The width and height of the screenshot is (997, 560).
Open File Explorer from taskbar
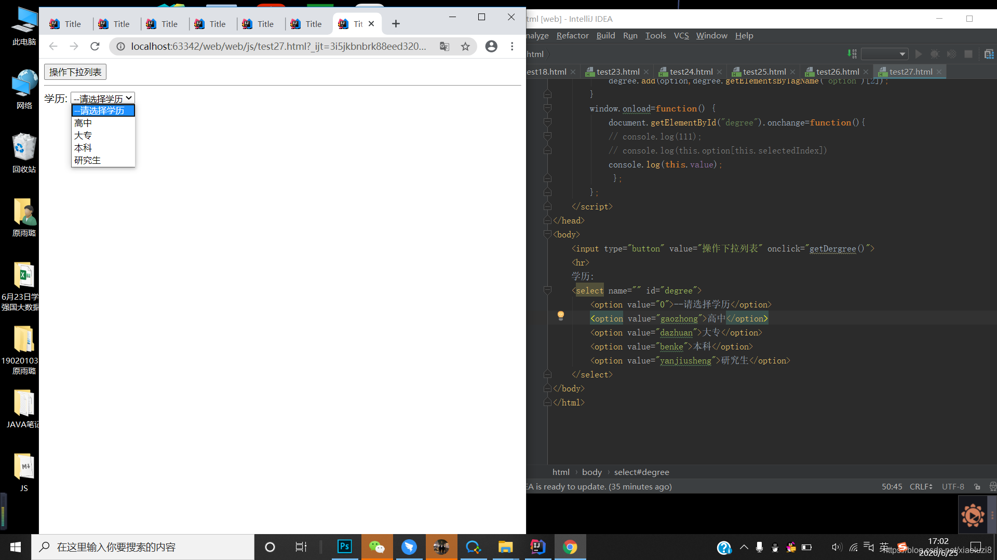pyautogui.click(x=505, y=547)
